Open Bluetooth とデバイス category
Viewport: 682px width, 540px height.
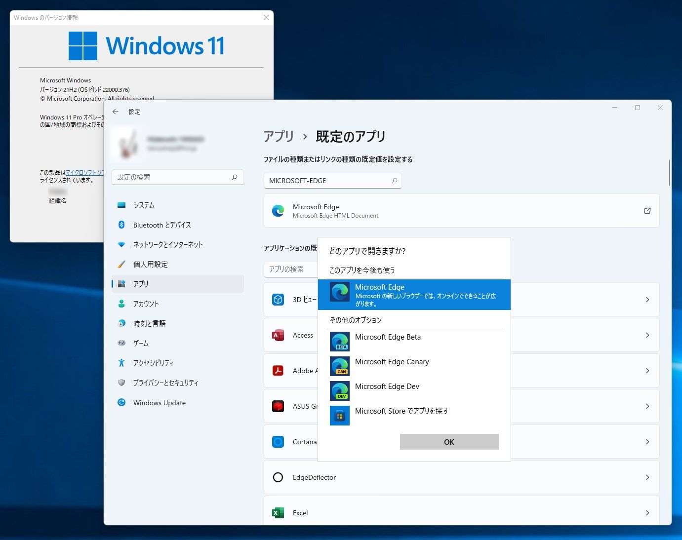pyautogui.click(x=178, y=225)
